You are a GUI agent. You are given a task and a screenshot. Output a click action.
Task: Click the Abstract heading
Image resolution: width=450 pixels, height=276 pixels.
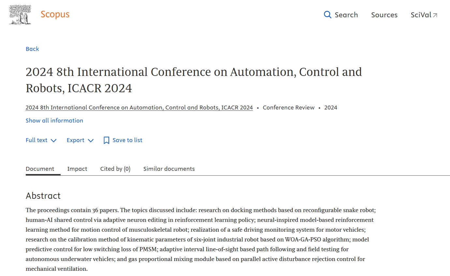tap(43, 196)
